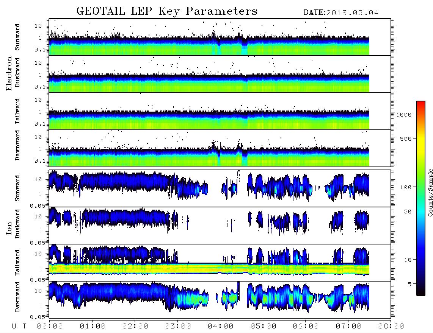Click the 07:00 time axis label

349,326
